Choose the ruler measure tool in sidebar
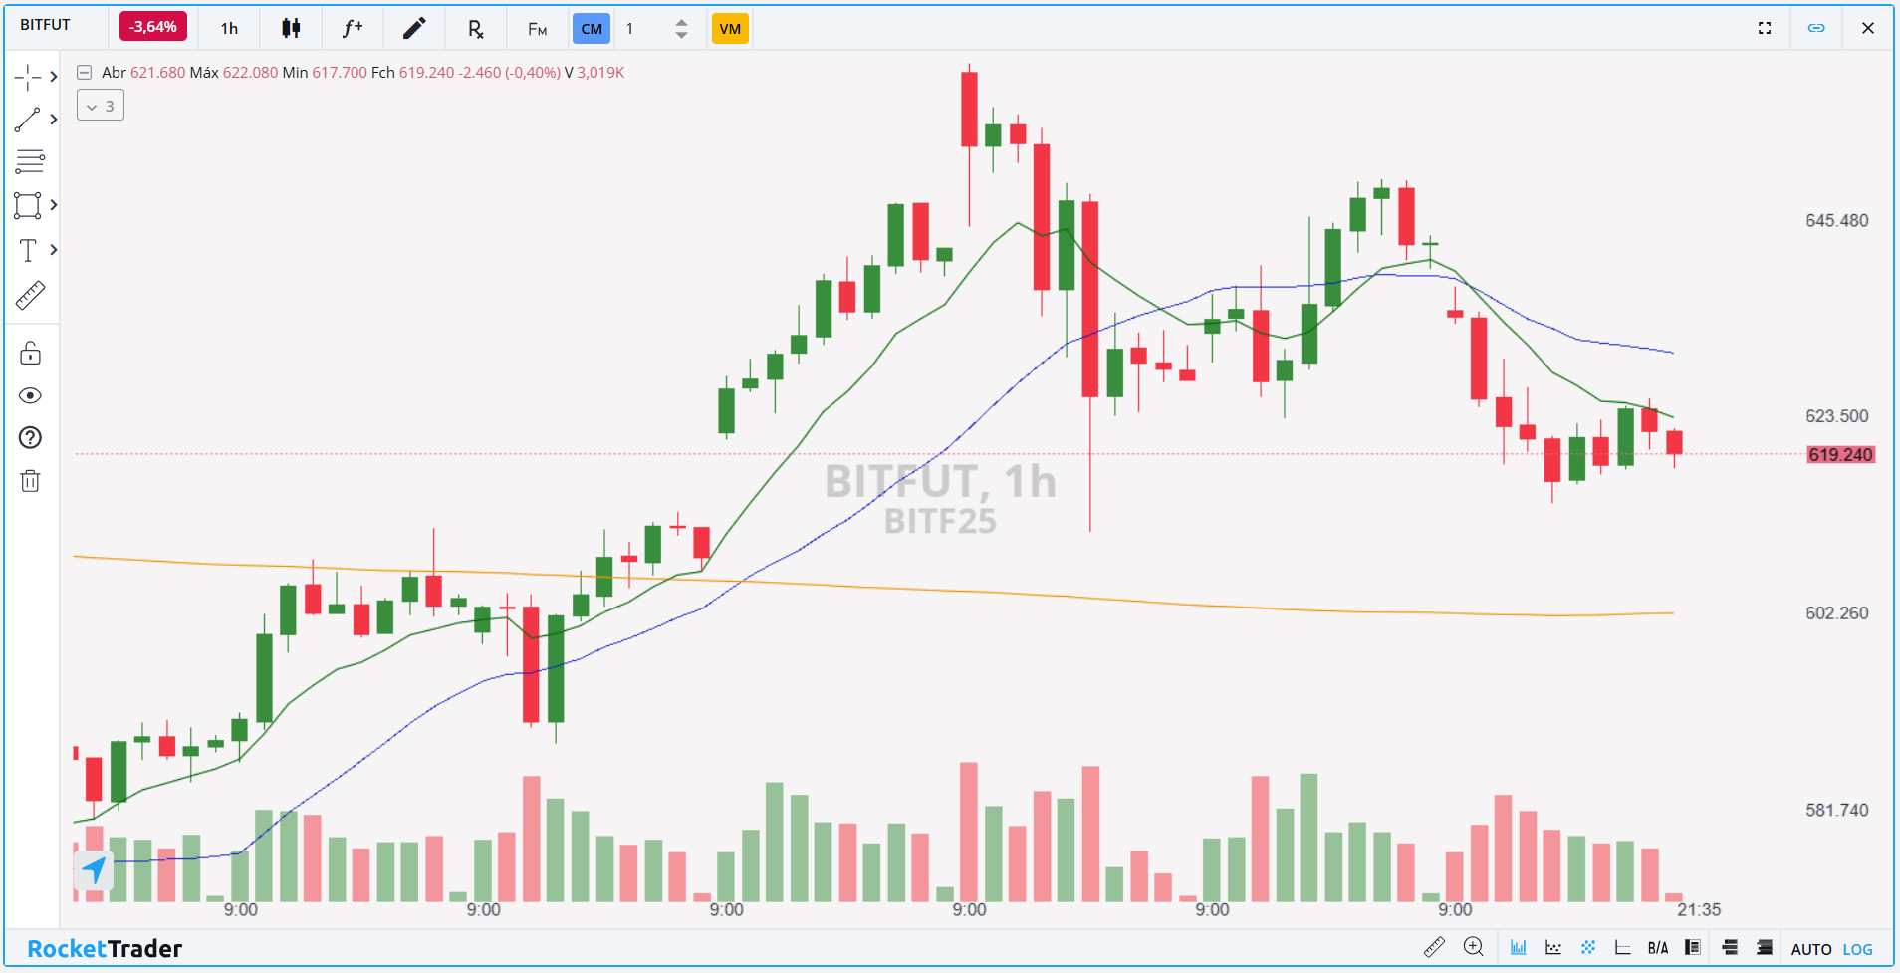This screenshot has height=973, width=1900. (x=30, y=296)
